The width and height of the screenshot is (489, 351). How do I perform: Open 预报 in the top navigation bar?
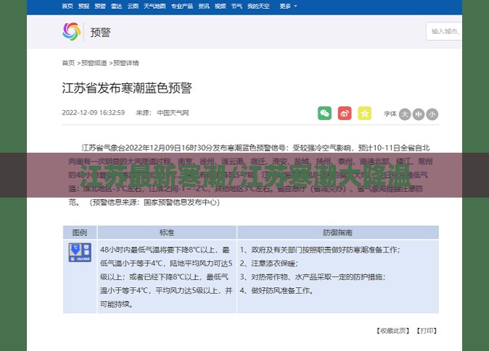[83, 6]
